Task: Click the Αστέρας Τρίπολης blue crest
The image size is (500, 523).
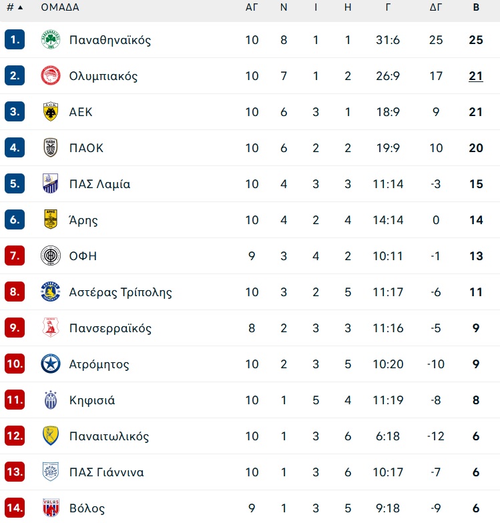Action: (51, 292)
